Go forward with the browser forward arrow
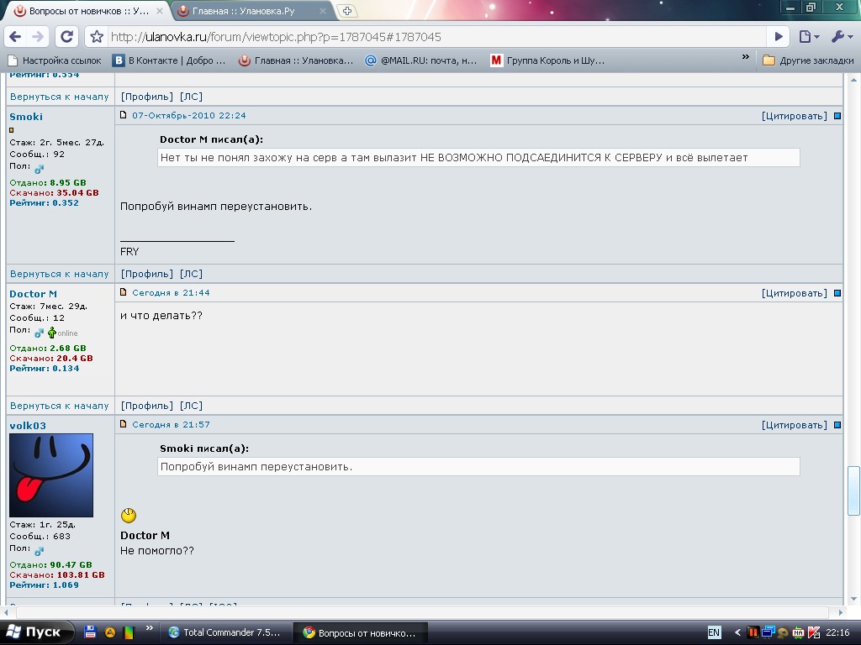861x645 pixels. (x=37, y=37)
